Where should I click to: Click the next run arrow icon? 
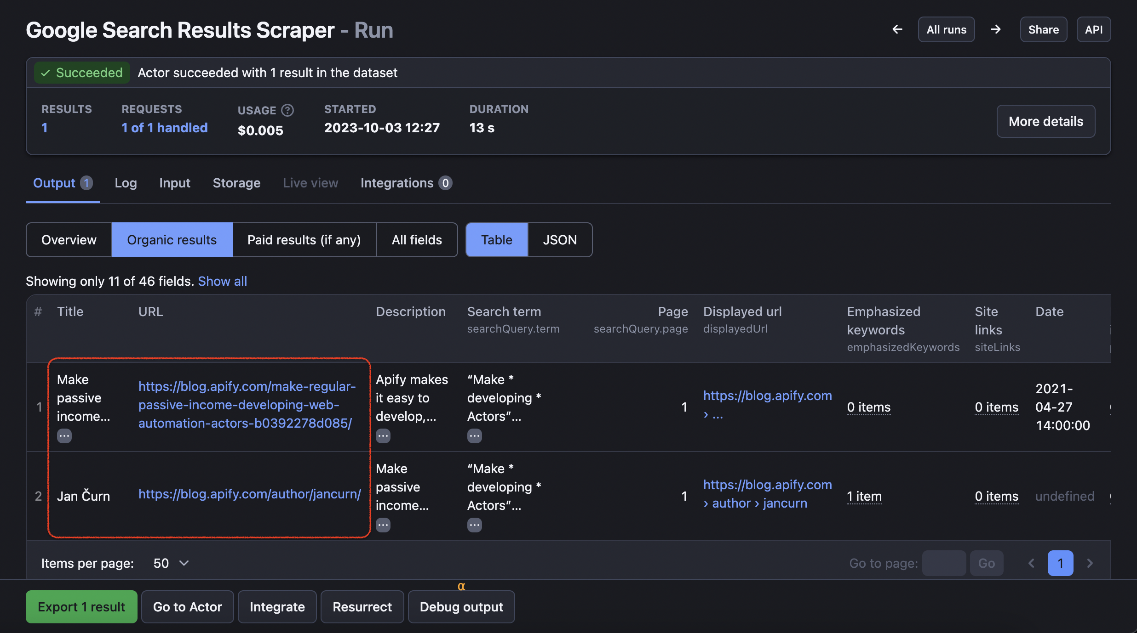pos(996,29)
